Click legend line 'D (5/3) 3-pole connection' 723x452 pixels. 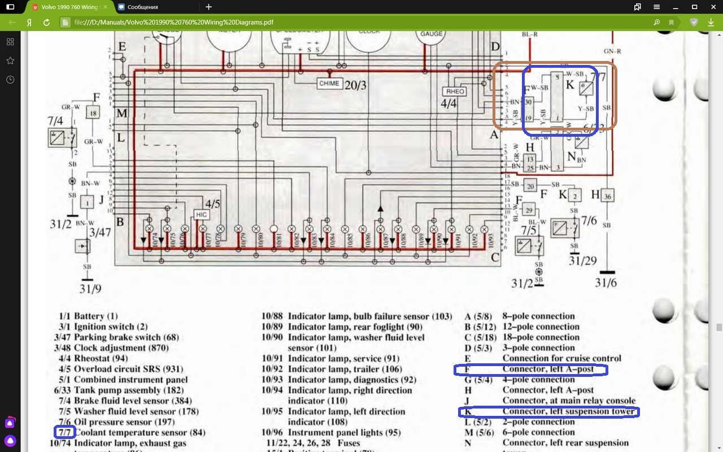tap(520, 348)
